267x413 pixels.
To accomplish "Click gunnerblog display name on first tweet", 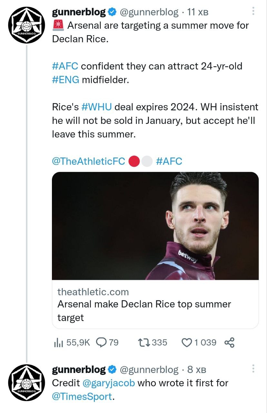I will (79, 13).
